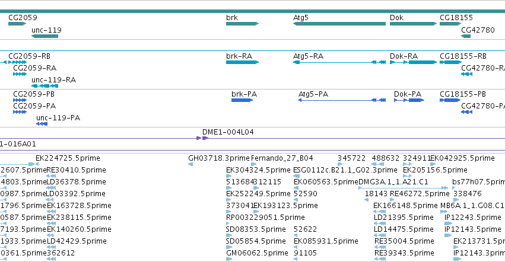
Task: Open the 52590 EST label
Action: [306, 194]
